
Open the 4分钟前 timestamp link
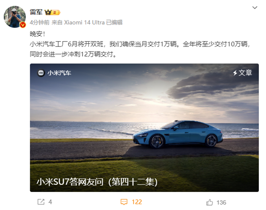tap(39, 23)
